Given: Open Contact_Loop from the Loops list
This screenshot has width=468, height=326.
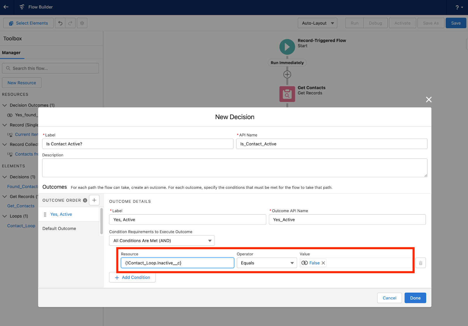Looking at the screenshot, I should point(21,226).
